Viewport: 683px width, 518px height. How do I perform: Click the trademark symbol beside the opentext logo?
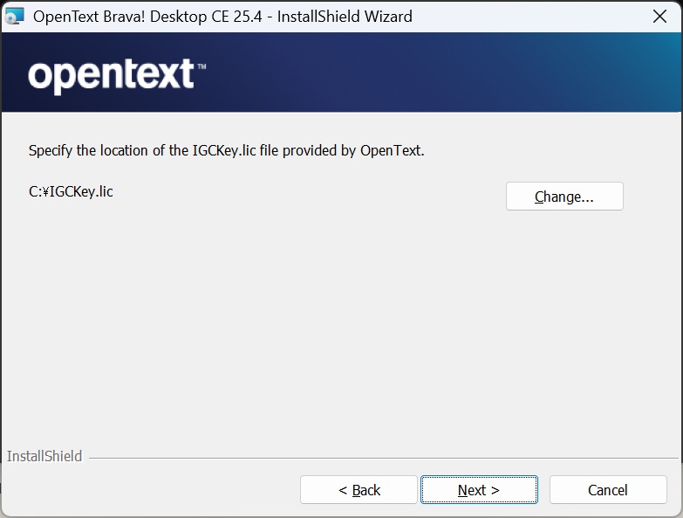[x=201, y=66]
